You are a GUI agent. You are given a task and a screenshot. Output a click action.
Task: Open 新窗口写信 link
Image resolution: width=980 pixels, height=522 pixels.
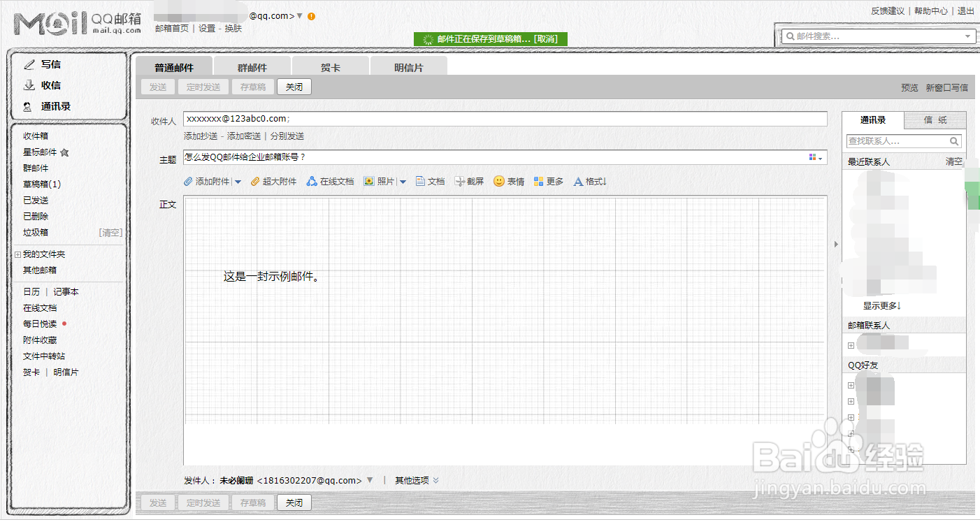947,88
